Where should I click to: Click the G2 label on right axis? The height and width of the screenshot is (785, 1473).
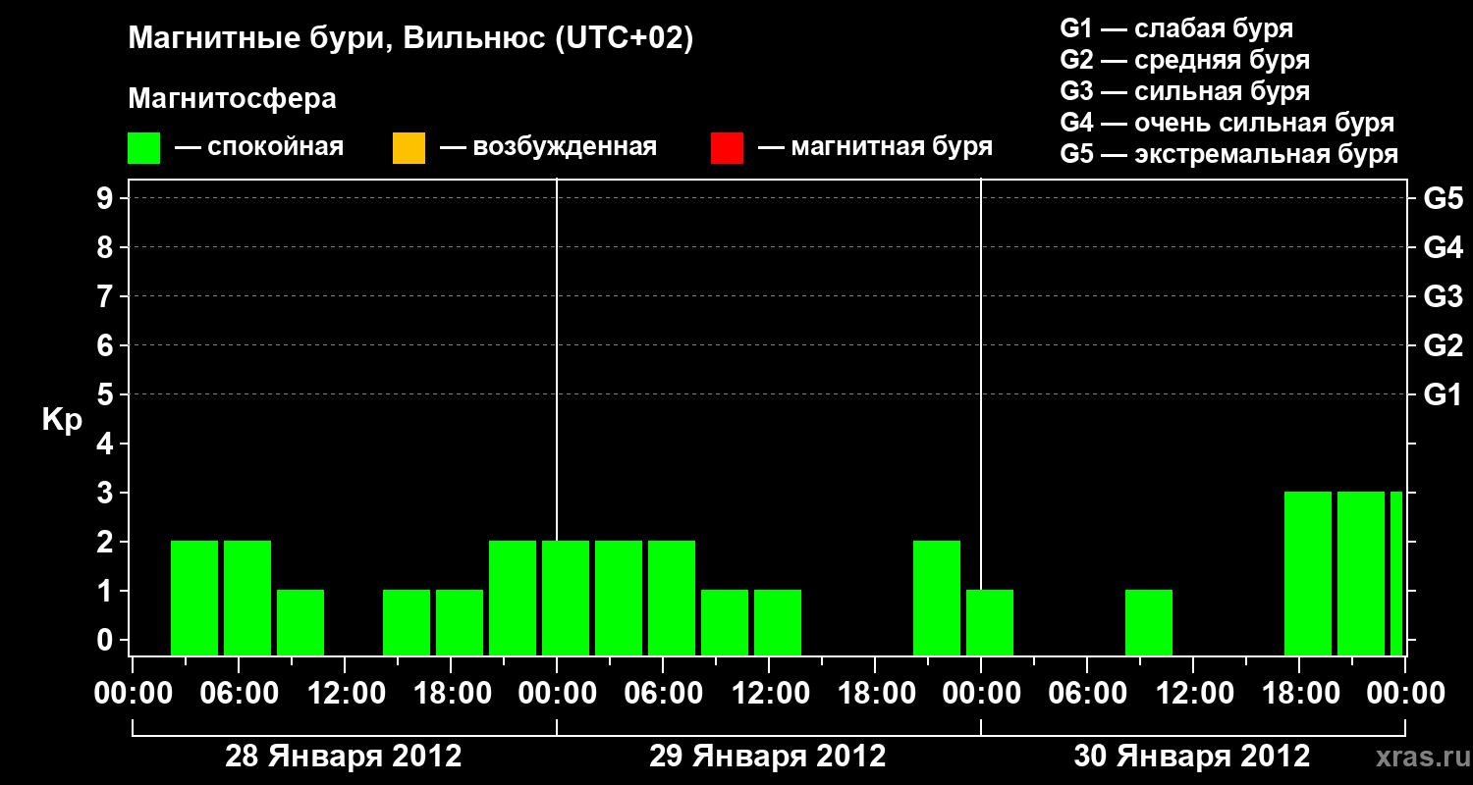1443,345
